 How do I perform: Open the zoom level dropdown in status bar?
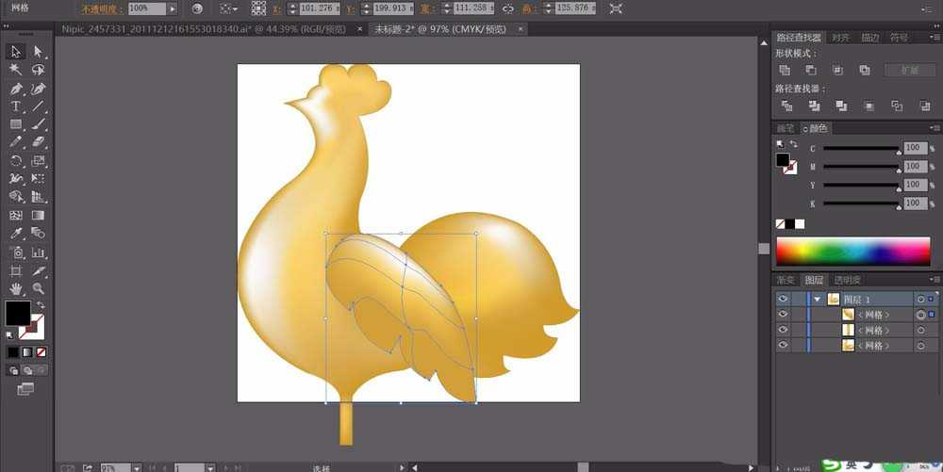pyautogui.click(x=137, y=467)
